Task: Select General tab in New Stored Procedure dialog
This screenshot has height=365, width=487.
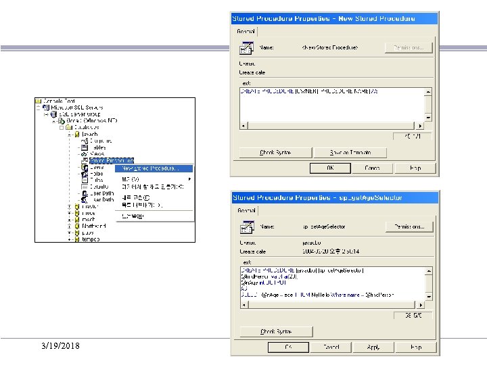Action: [246, 31]
